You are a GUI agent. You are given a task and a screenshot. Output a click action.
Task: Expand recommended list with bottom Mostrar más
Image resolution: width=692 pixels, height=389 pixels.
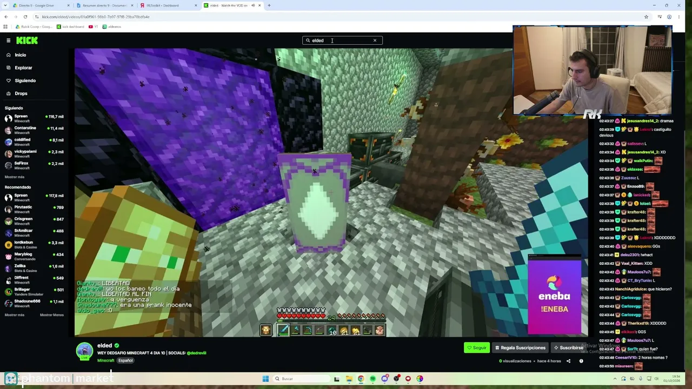pos(15,315)
